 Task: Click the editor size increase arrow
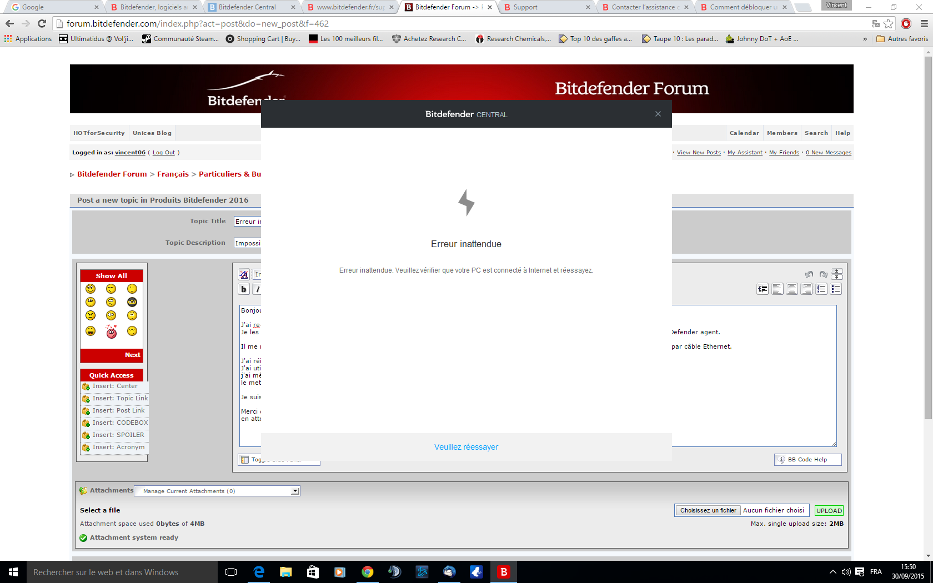click(837, 277)
